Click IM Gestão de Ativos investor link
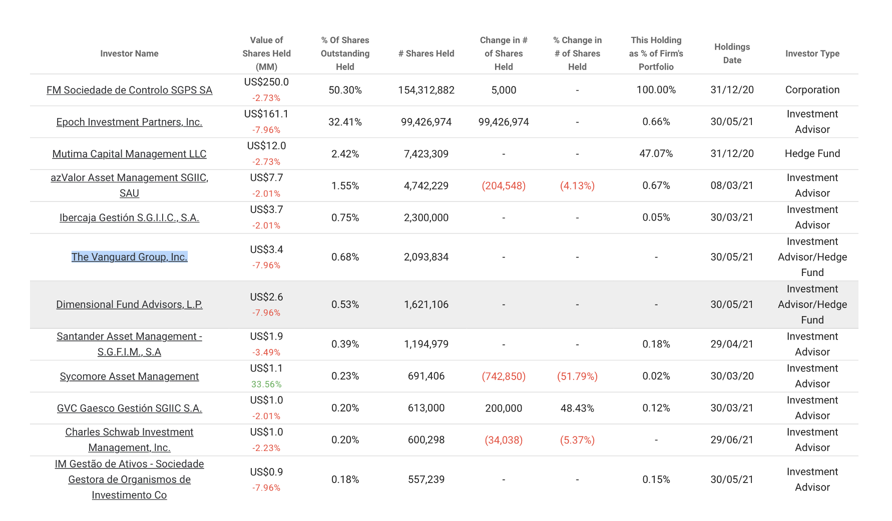This screenshot has height=521, width=892. click(129, 464)
